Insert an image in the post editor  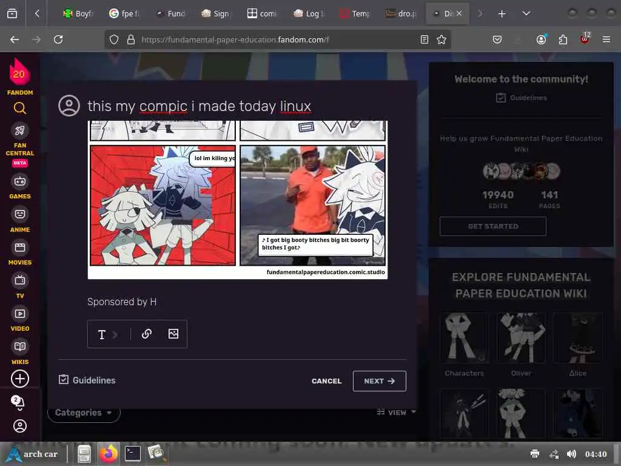point(173,334)
